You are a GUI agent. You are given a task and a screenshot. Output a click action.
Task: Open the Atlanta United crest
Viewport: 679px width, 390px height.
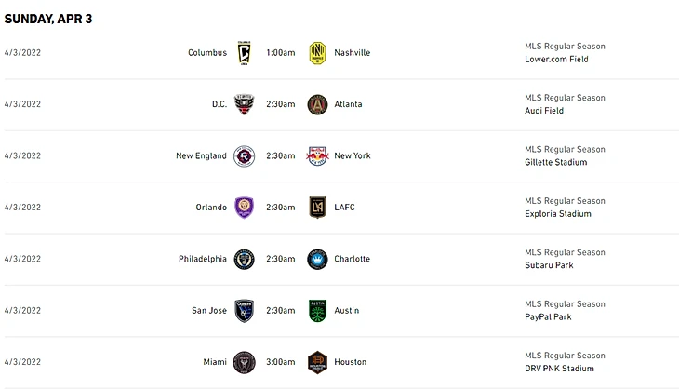coord(318,104)
